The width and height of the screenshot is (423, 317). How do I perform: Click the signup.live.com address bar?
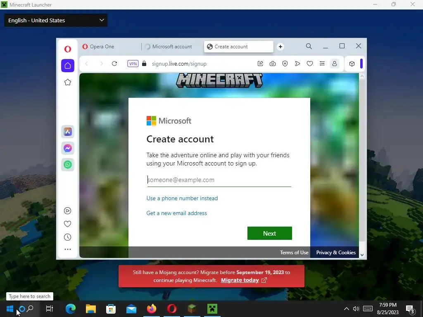tap(179, 64)
